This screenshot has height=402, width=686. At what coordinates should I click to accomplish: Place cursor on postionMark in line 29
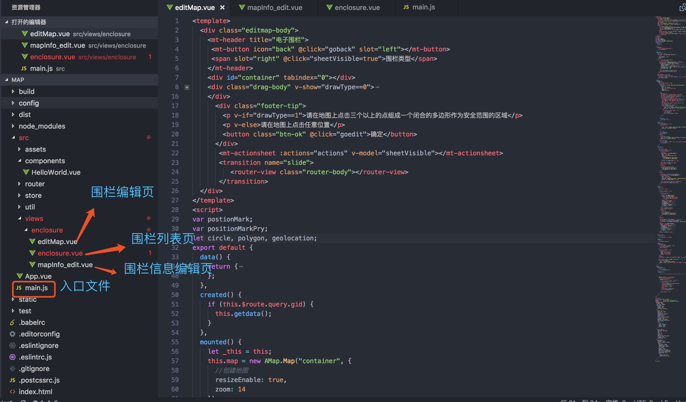click(228, 219)
